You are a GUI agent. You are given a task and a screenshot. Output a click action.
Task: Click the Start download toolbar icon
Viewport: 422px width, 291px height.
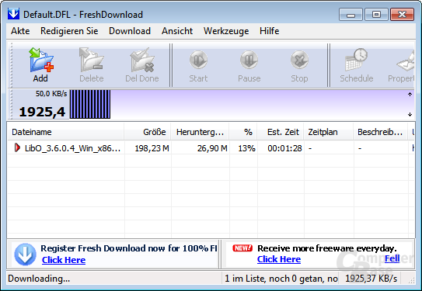point(198,60)
